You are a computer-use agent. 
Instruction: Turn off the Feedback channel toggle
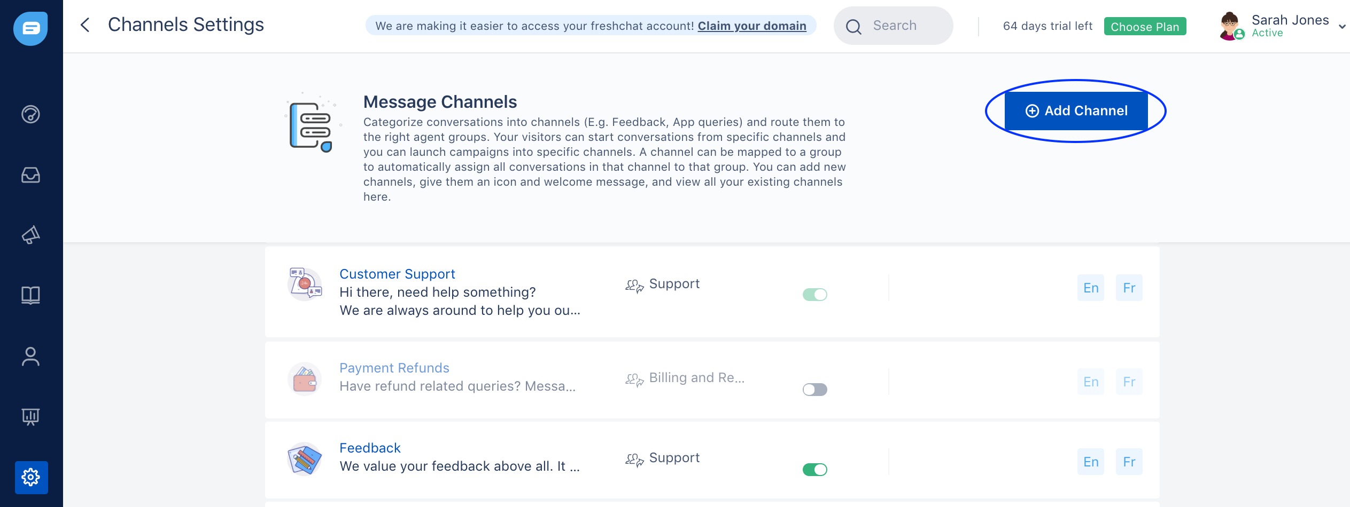pos(814,470)
